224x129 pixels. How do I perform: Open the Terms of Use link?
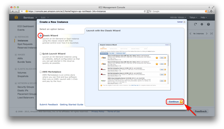tap(114, 111)
